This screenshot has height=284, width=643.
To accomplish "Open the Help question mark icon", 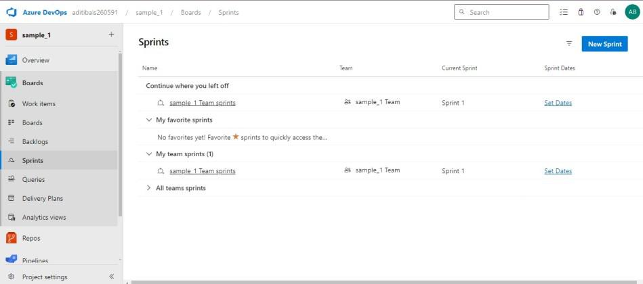I will 597,12.
